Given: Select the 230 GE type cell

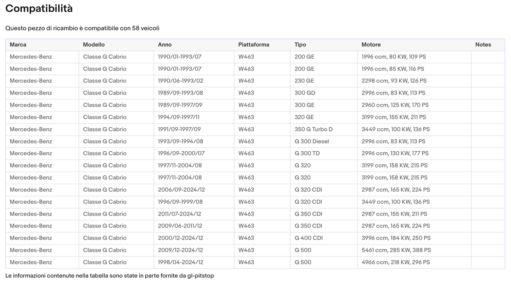Looking at the screenshot, I should [x=304, y=81].
